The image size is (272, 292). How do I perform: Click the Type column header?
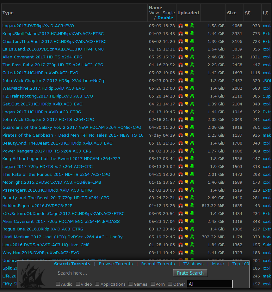[8, 13]
